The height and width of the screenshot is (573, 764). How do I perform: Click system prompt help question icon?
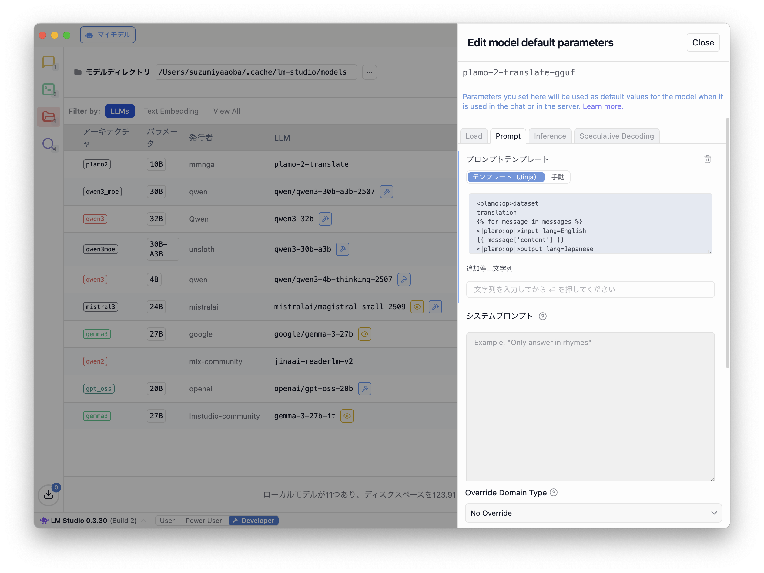click(x=543, y=316)
